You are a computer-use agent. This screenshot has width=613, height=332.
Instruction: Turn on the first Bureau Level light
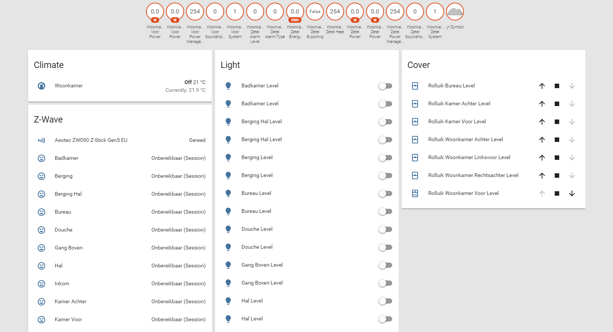point(385,193)
